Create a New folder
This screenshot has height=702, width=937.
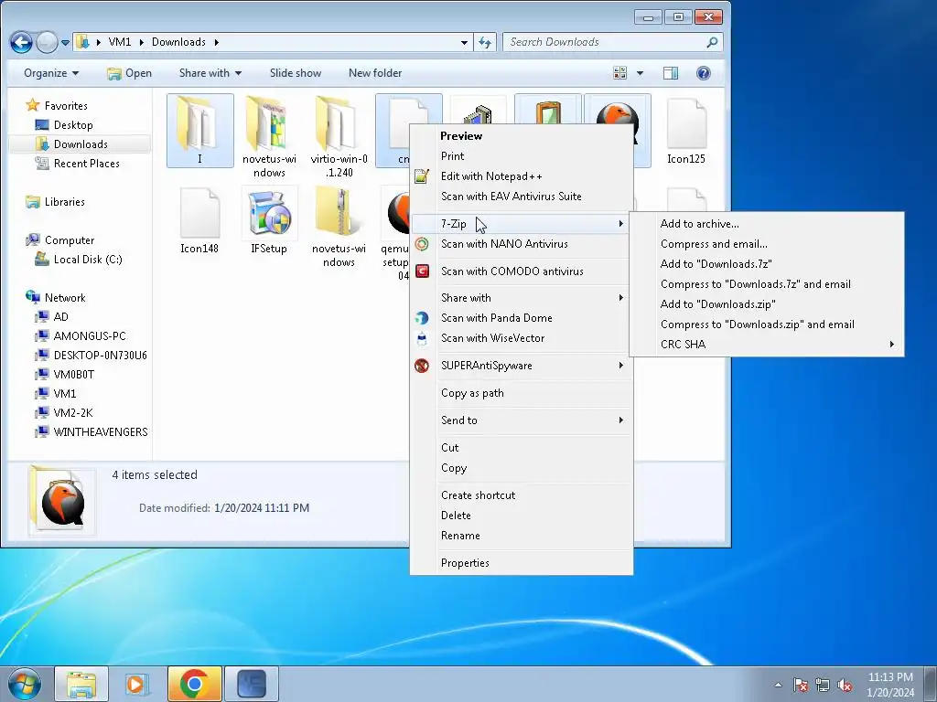375,73
